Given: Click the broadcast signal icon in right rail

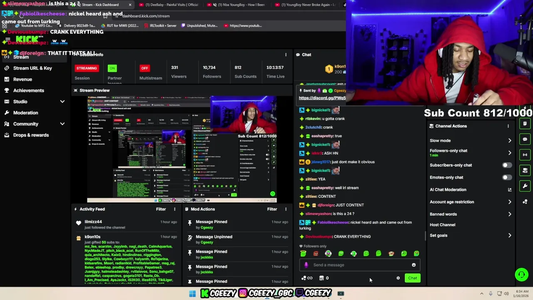Looking at the screenshot, I should click(x=525, y=155).
